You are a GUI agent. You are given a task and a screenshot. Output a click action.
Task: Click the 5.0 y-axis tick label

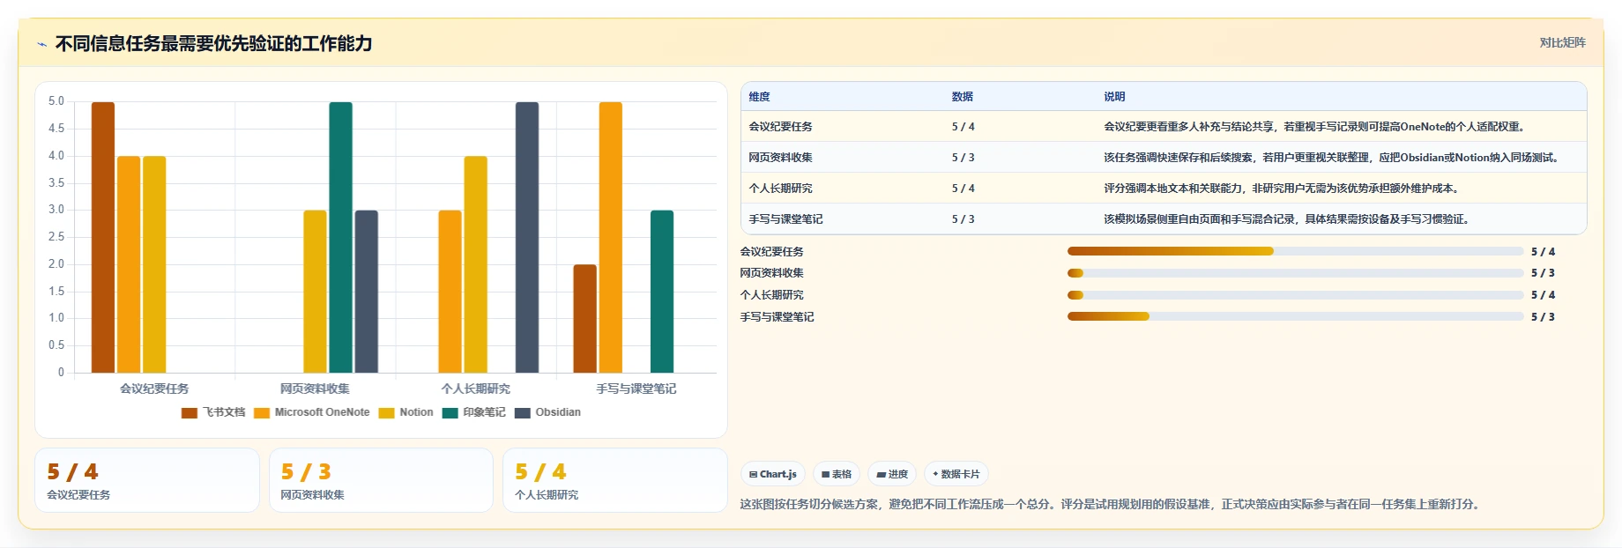pos(56,101)
